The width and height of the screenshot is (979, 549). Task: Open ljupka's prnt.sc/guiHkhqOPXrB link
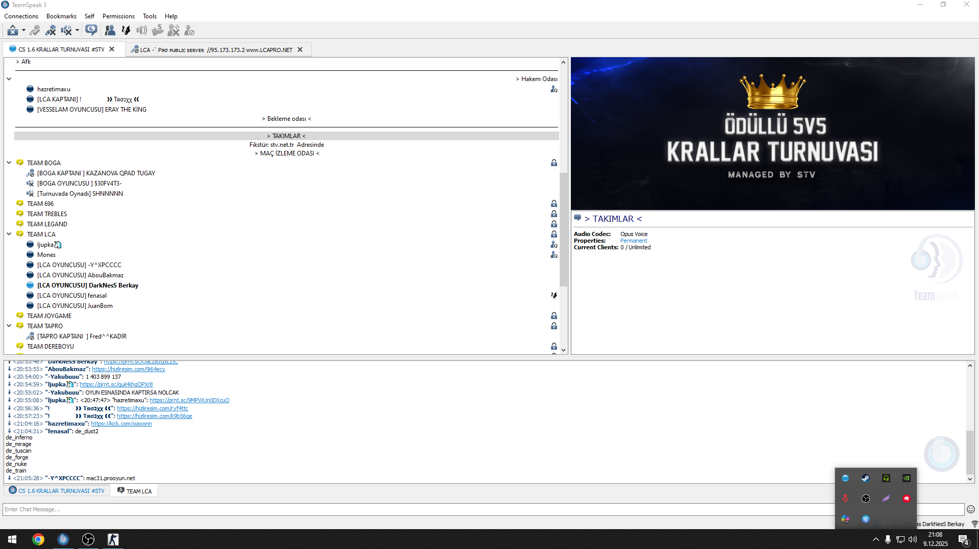[x=116, y=384]
